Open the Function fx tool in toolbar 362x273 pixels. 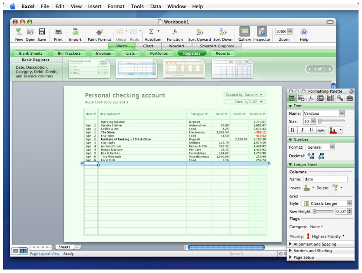174,32
